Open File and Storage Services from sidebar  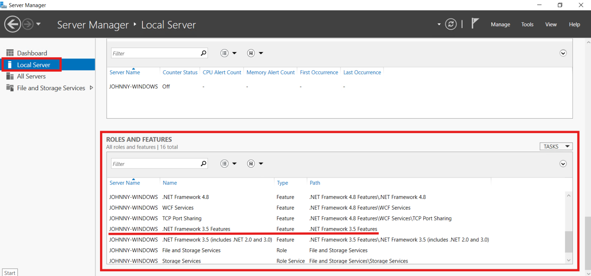pos(51,88)
